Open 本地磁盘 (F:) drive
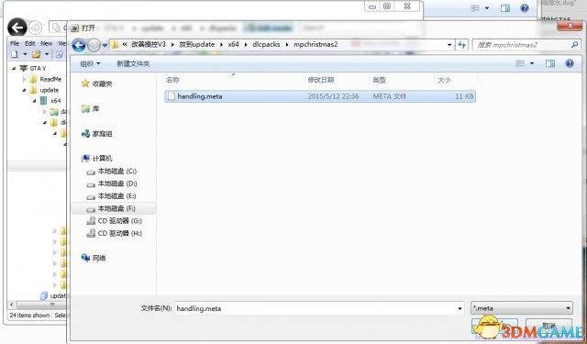Image resolution: width=587 pixels, height=344 pixels. pos(113,208)
